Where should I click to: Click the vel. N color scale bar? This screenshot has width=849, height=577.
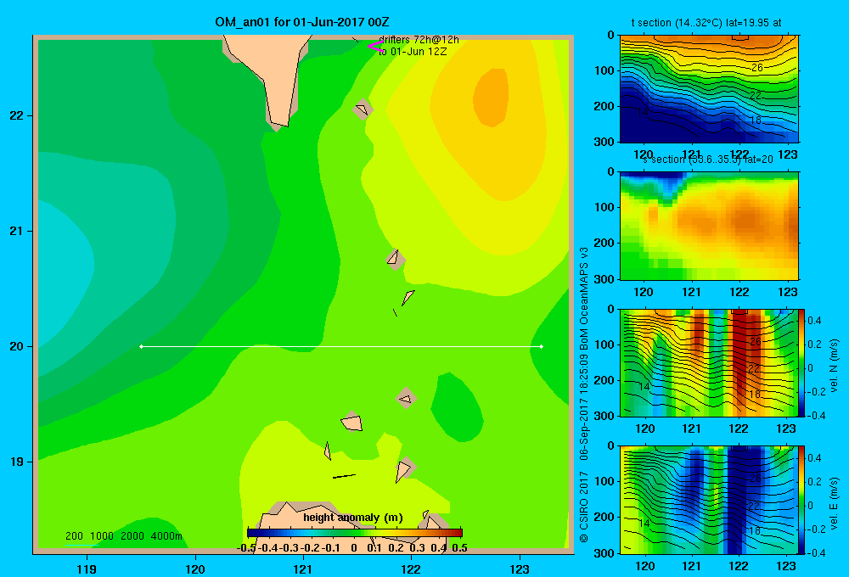tap(802, 362)
